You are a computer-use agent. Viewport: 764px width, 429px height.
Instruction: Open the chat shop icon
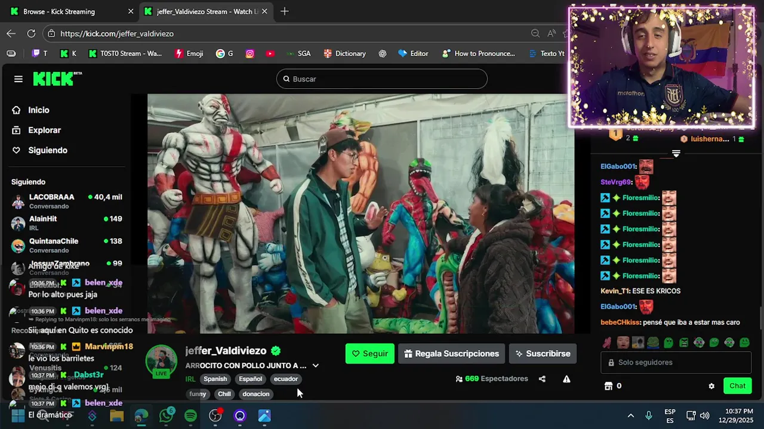click(609, 386)
